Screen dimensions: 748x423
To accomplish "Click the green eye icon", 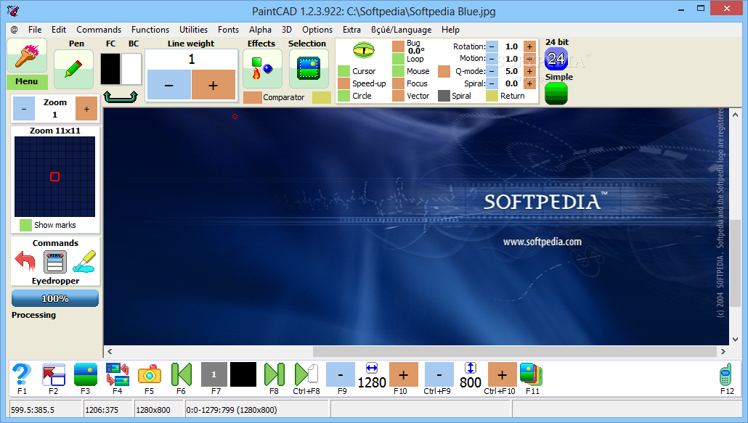I will [x=364, y=50].
